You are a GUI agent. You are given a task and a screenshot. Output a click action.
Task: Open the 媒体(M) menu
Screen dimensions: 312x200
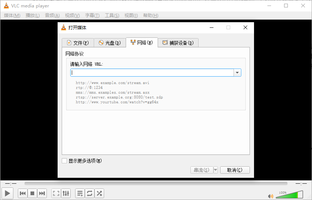(x=12, y=16)
